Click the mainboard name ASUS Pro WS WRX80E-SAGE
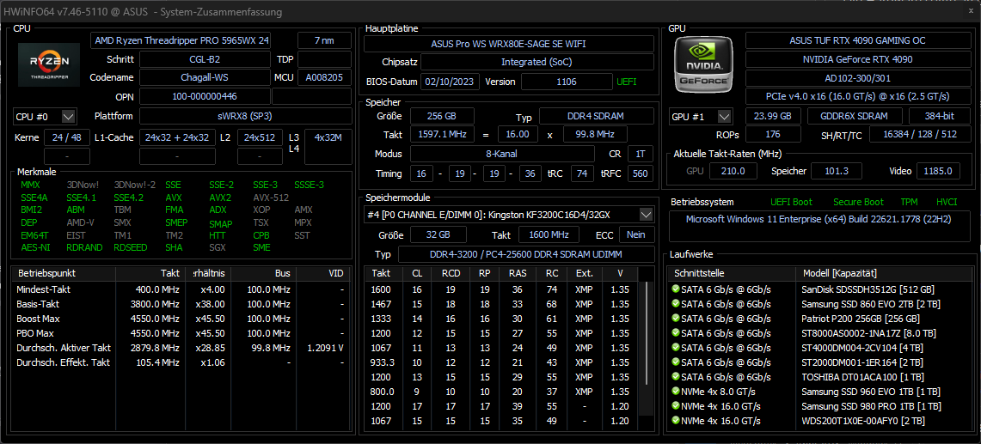Viewport: 981px width, 444px height. (x=509, y=44)
